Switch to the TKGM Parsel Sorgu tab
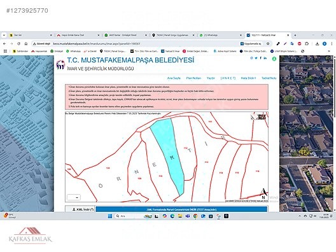The width and height of the screenshot is (336, 252). pyautogui.click(x=173, y=35)
